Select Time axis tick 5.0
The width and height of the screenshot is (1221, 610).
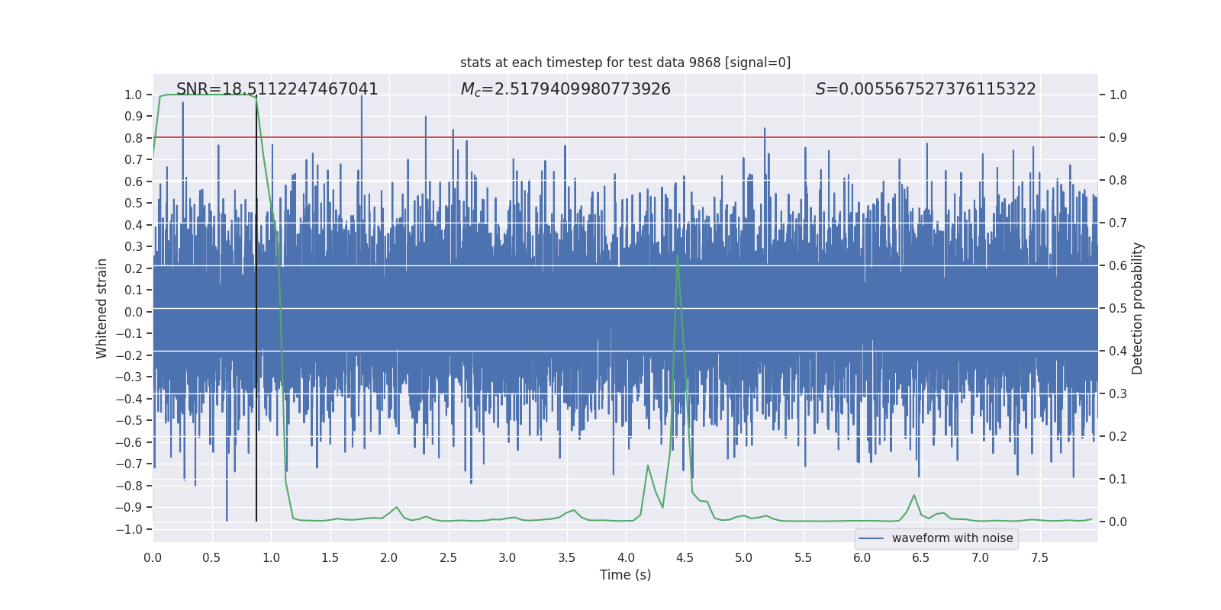tap(744, 558)
